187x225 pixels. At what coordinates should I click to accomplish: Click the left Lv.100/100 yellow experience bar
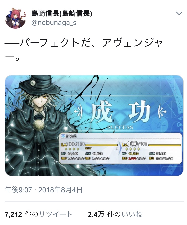tap(101, 145)
